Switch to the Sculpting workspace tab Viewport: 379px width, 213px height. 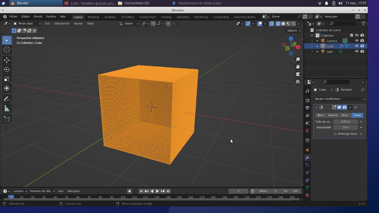pyautogui.click(x=110, y=17)
